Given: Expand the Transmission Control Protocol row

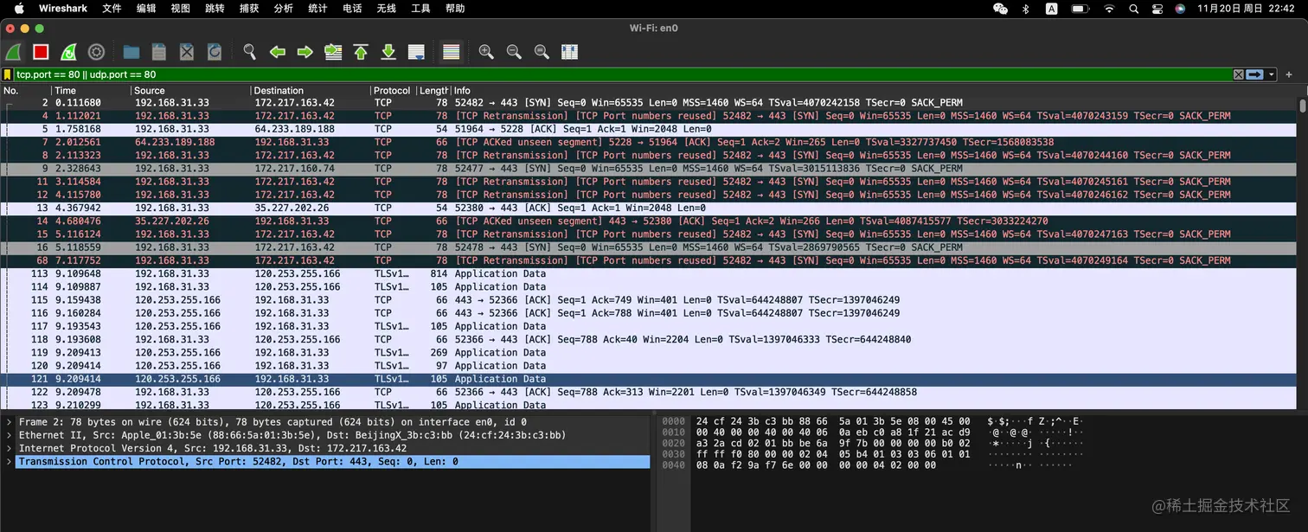Looking at the screenshot, I should coord(9,462).
